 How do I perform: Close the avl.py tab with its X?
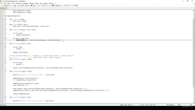(x=6, y=9)
